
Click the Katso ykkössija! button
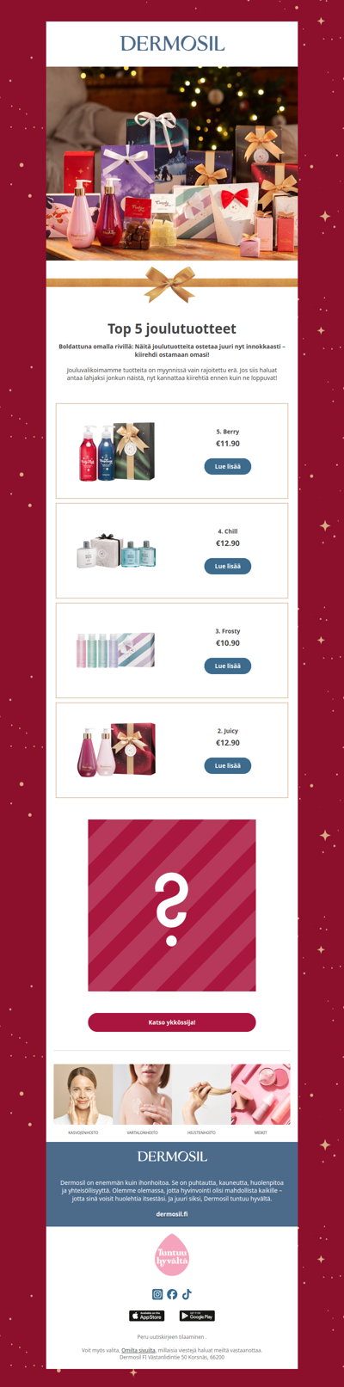point(172,1022)
